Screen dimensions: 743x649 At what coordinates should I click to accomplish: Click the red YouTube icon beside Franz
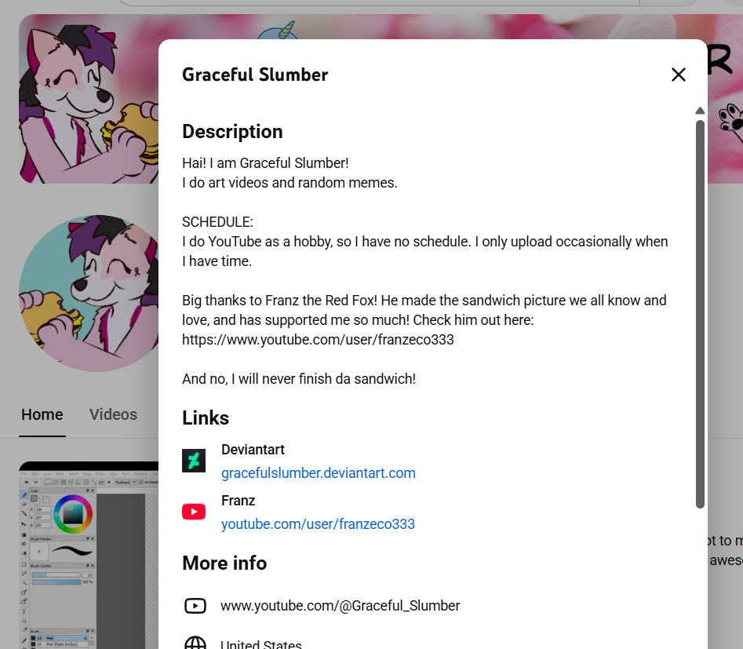(194, 512)
